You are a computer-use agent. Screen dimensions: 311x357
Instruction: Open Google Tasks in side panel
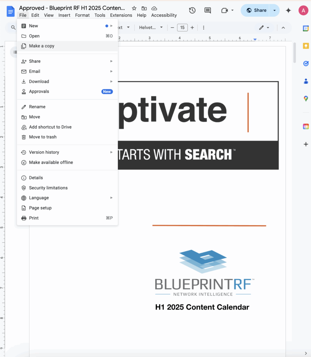point(306,63)
